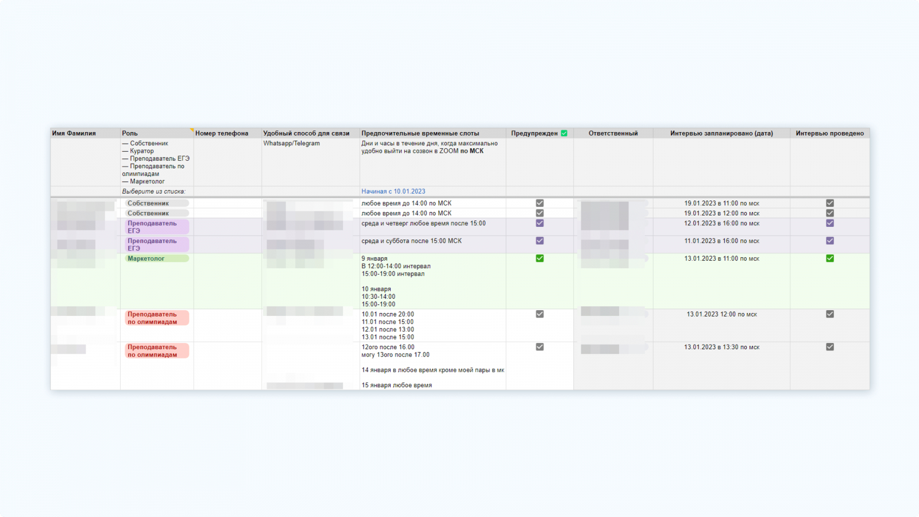Toggle Интервью проведено for 11.01.2023 16:00 interview
This screenshot has width=919, height=517.
tap(830, 241)
